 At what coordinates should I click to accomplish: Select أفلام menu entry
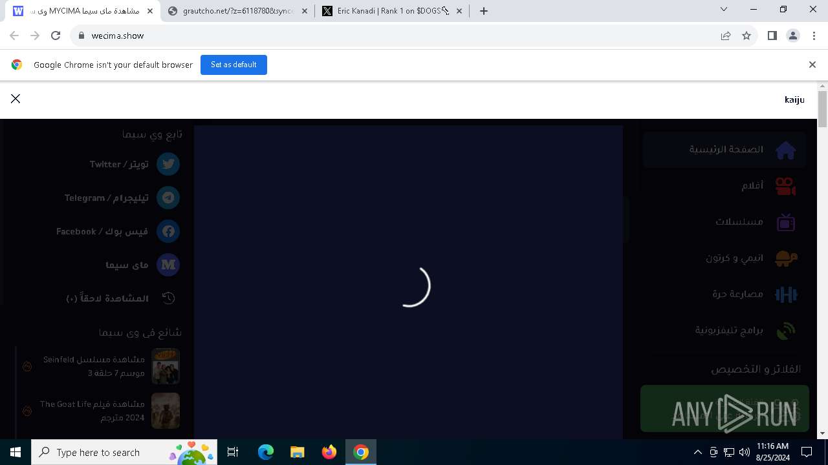click(752, 185)
